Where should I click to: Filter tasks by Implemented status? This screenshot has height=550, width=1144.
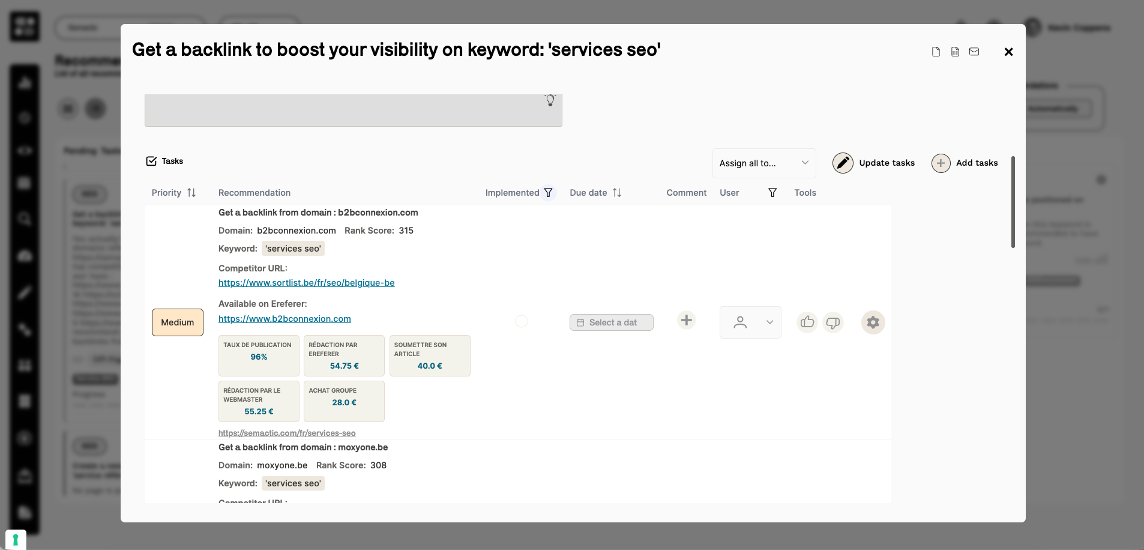548,193
